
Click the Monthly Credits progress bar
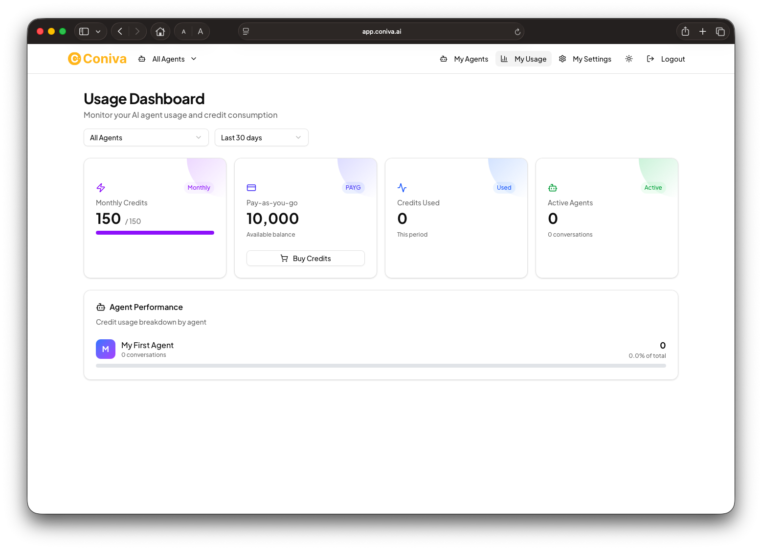tap(155, 232)
